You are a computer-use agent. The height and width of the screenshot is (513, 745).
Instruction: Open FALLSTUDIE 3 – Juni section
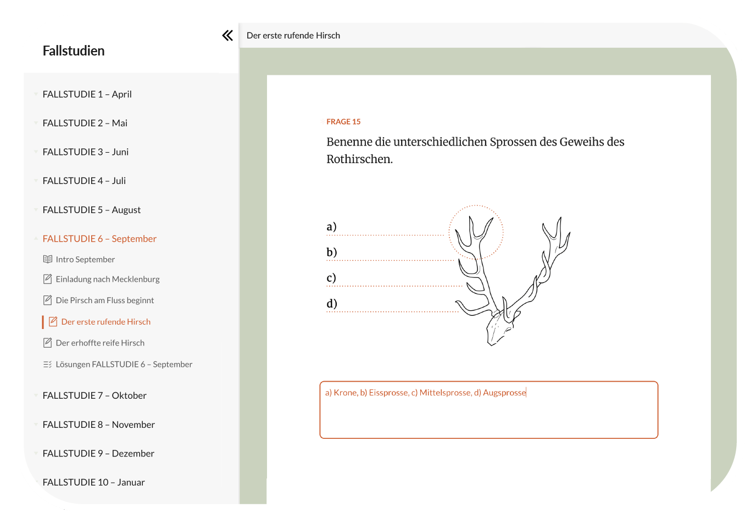point(86,152)
